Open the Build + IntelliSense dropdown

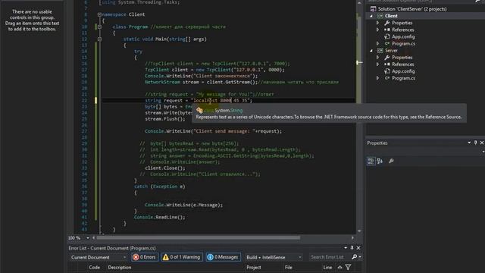(274, 257)
